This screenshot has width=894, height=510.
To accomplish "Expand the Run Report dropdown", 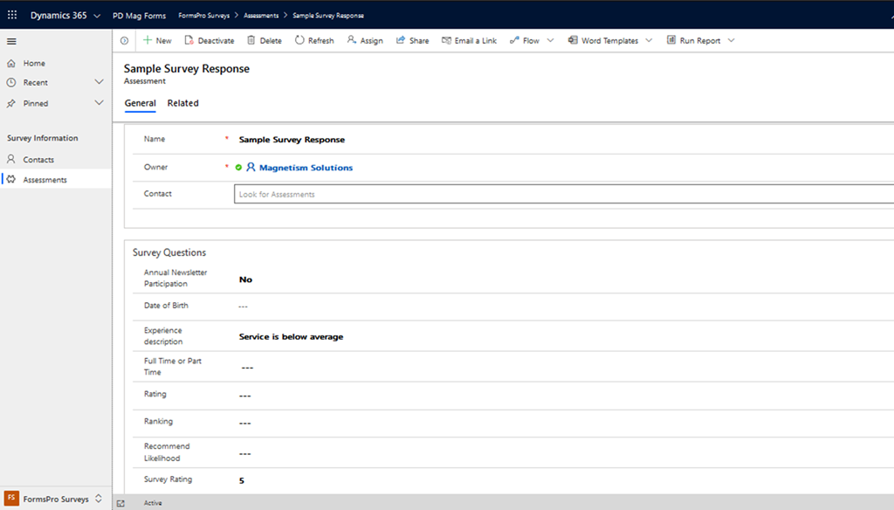I will (x=731, y=40).
